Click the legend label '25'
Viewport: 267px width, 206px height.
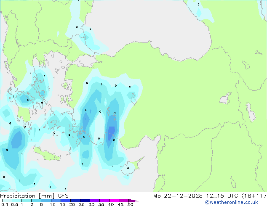[x=82, y=204]
